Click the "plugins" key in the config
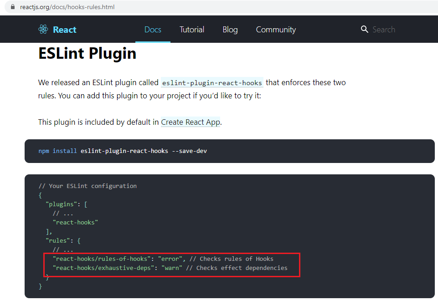Screen dimensions: 438x300 pyautogui.click(x=61, y=204)
